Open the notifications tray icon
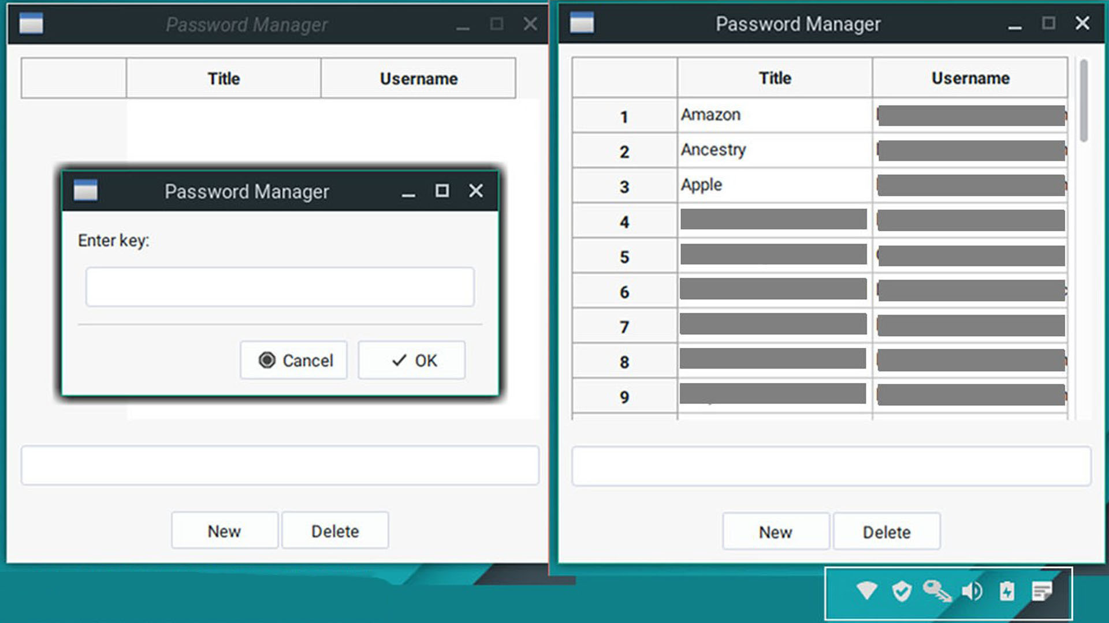Viewport: 1109px width, 623px height. coord(1042,591)
